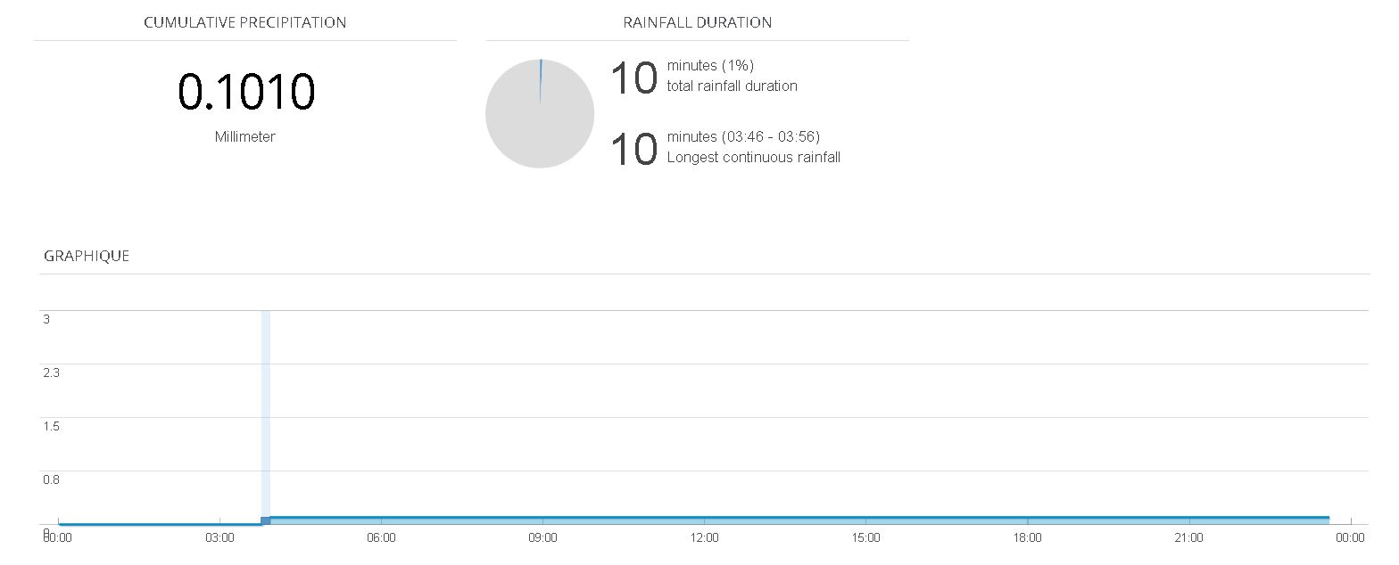
Task: Click the 21:00 label on time axis
Action: coord(1188,537)
